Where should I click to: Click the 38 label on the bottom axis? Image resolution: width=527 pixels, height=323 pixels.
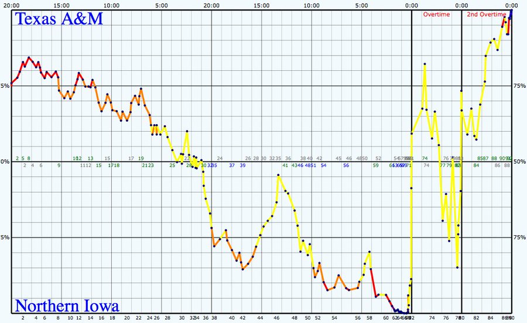click(x=214, y=318)
